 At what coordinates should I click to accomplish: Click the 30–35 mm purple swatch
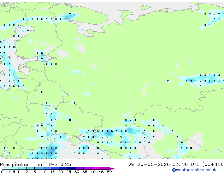79,168
